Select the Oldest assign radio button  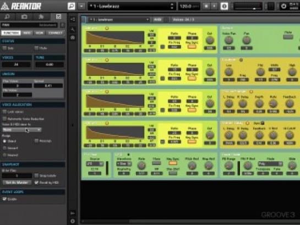(4, 141)
